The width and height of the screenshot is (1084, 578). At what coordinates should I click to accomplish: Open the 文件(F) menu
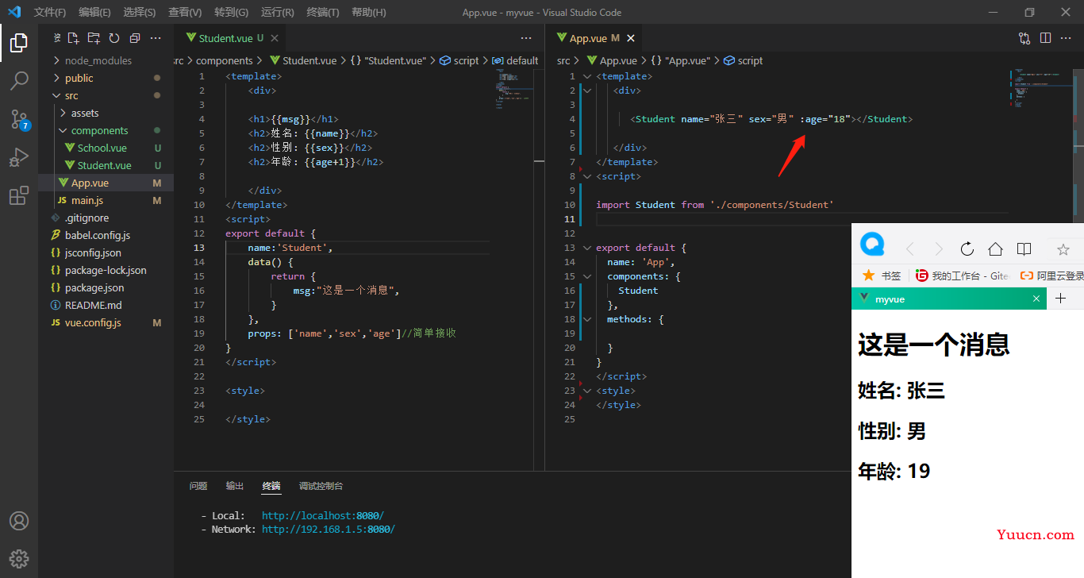point(50,13)
